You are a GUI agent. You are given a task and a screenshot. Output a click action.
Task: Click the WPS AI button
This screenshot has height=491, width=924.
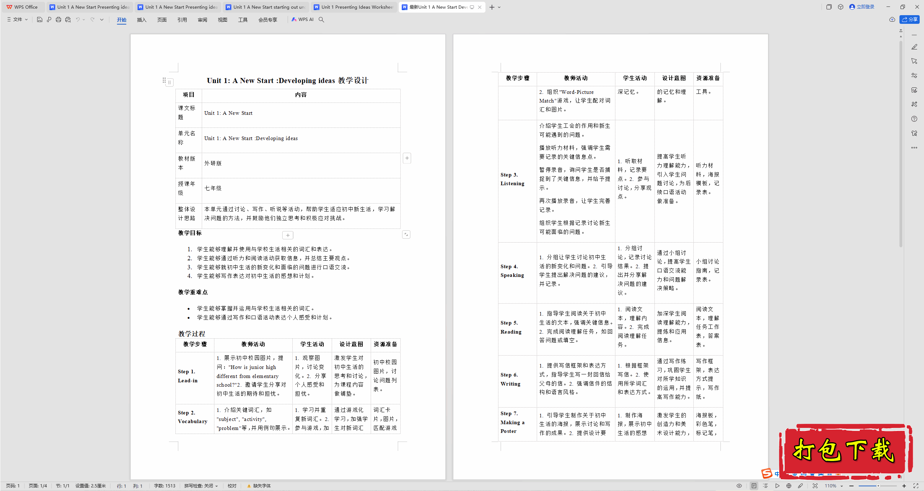[302, 19]
